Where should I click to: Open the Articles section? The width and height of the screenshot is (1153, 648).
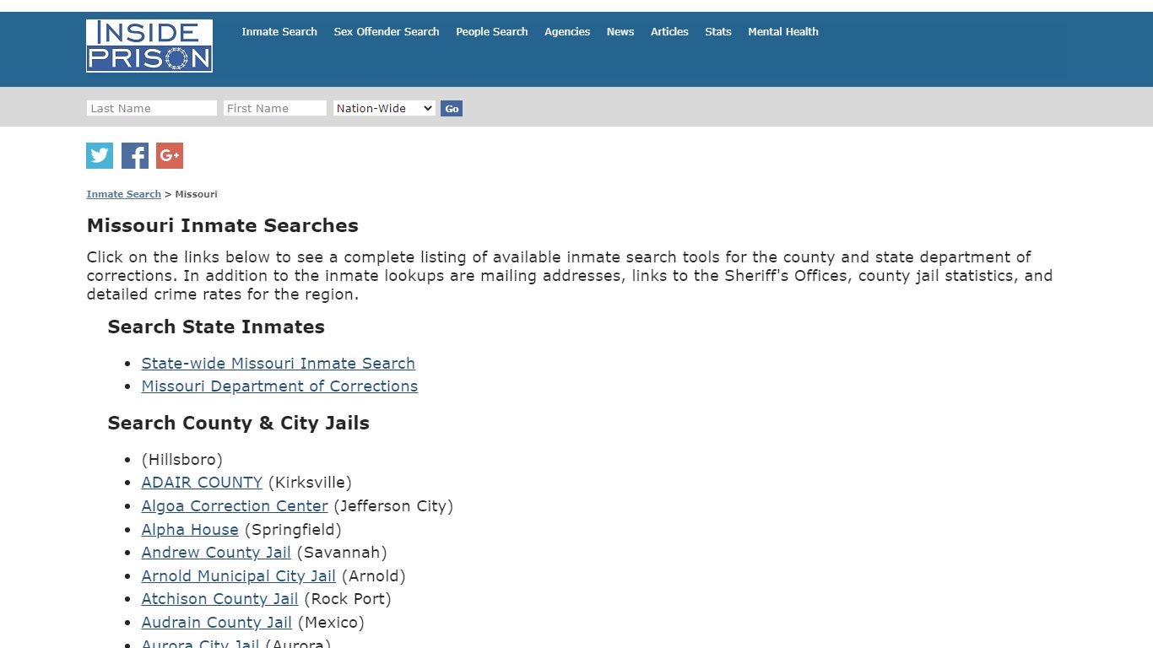[x=669, y=31]
